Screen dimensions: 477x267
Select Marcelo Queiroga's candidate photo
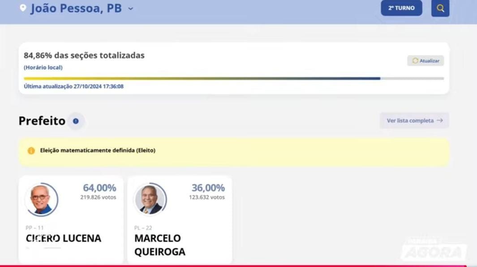click(150, 199)
